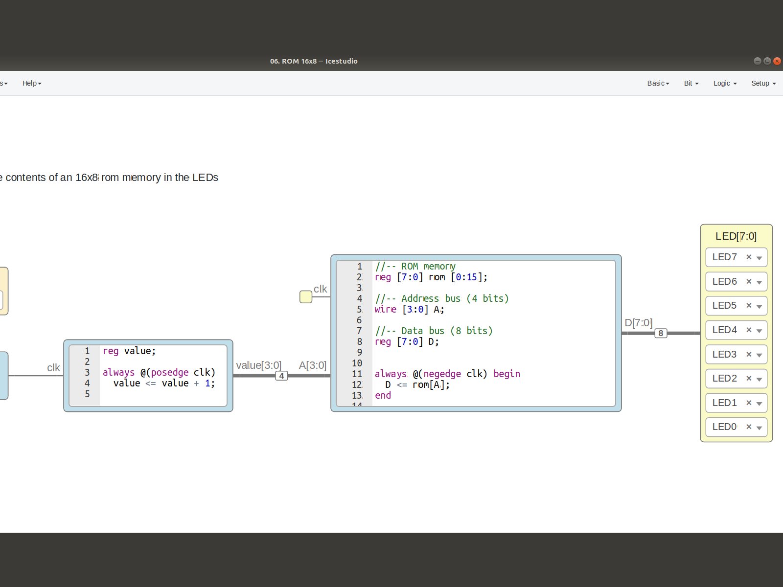Screen dimensions: 783x587
Task: Clear the LED4 pin with X
Action: click(x=749, y=330)
